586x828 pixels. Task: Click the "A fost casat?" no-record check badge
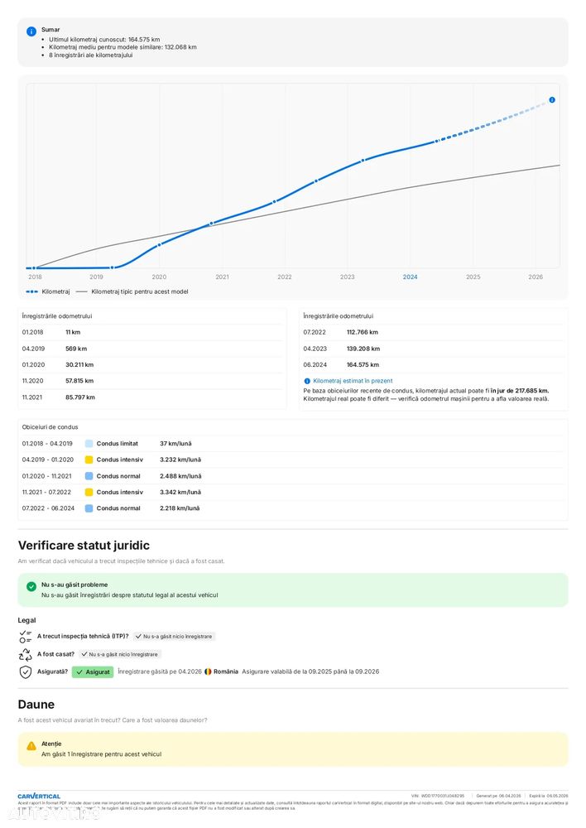tap(119, 654)
